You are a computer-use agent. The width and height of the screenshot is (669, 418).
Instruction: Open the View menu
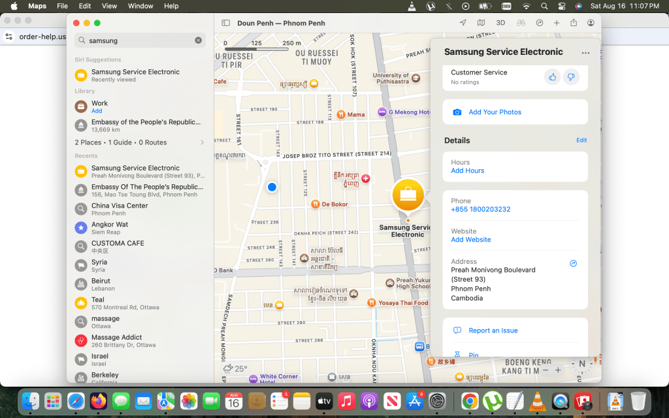(109, 6)
